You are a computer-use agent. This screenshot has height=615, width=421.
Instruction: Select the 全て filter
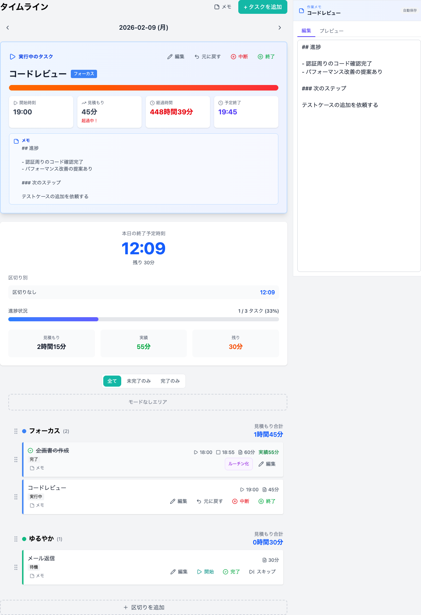tap(112, 381)
